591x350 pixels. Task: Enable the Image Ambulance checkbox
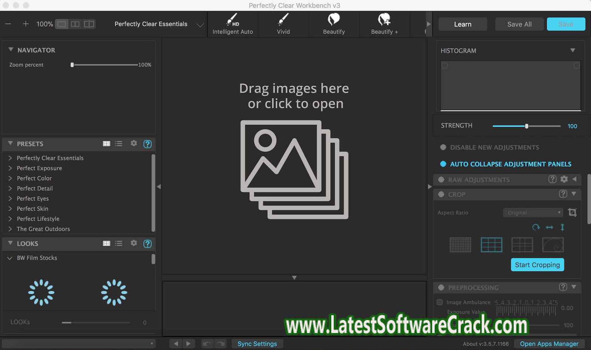pyautogui.click(x=440, y=302)
